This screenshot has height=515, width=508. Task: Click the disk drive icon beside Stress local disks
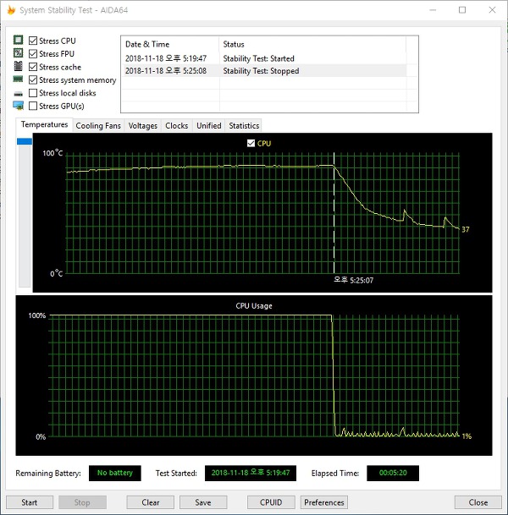19,94
